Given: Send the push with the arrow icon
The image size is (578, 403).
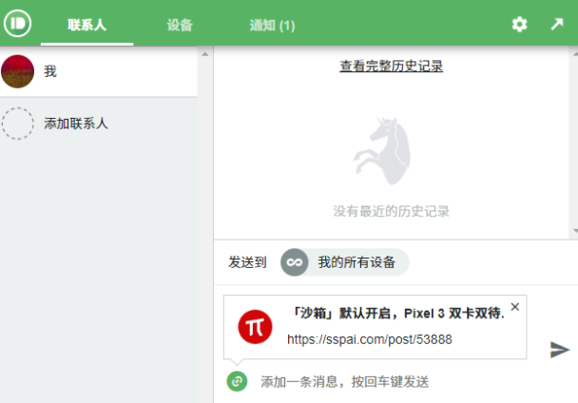Looking at the screenshot, I should click(x=560, y=350).
